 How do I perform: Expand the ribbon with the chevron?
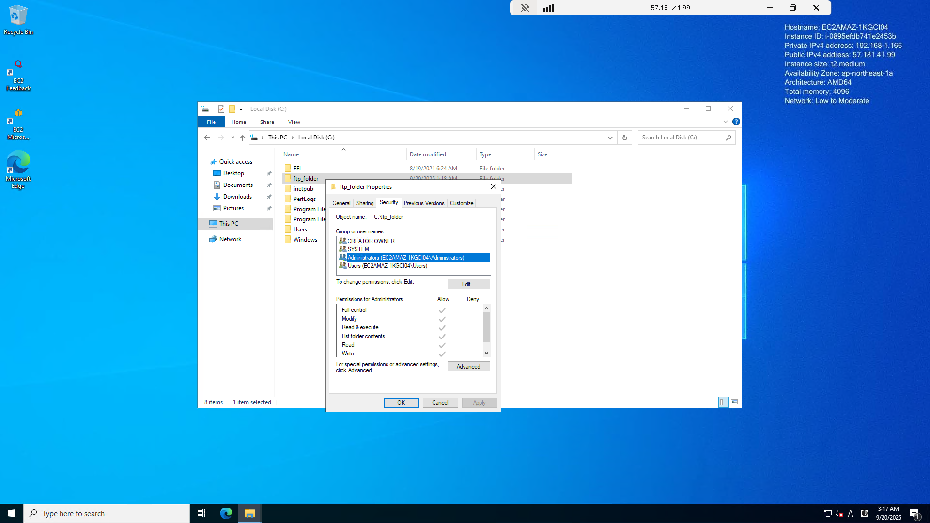click(725, 122)
